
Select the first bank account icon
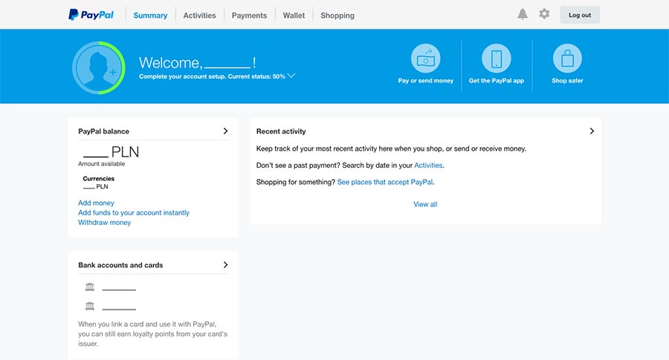(x=90, y=287)
